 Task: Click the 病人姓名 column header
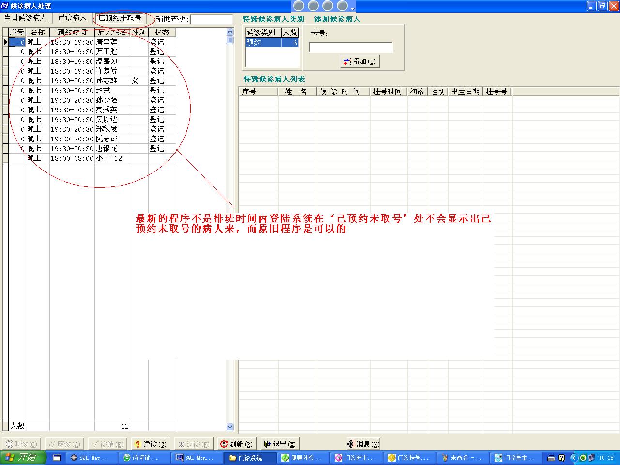tap(112, 32)
